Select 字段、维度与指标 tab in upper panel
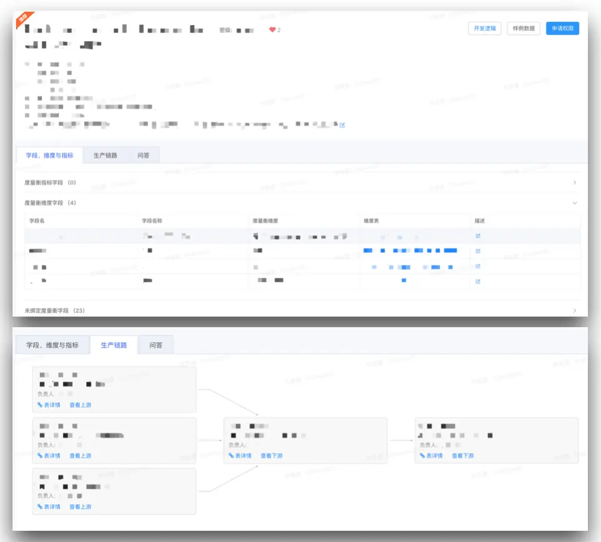The width and height of the screenshot is (601, 542). pos(49,155)
